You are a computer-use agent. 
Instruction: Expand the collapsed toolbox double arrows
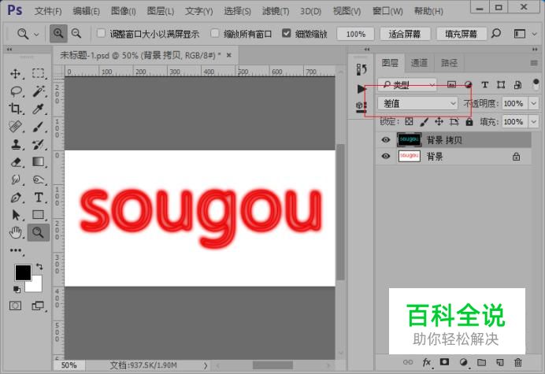(9, 50)
